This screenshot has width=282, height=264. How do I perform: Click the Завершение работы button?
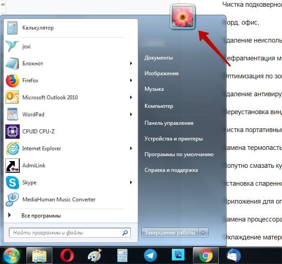[170, 233]
